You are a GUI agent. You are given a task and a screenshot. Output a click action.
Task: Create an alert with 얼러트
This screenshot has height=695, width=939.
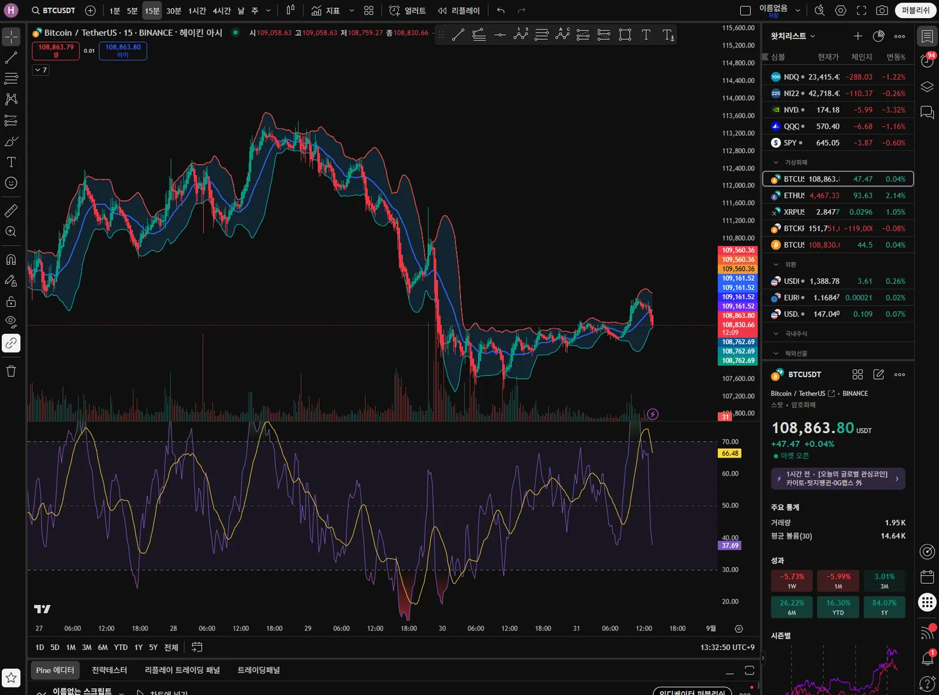pos(408,10)
